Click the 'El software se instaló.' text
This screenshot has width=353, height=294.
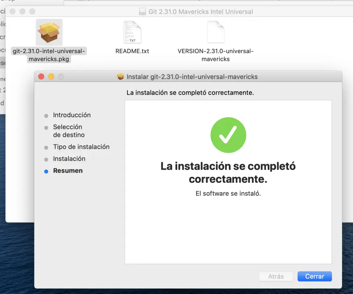point(228,193)
